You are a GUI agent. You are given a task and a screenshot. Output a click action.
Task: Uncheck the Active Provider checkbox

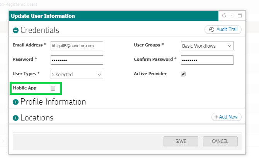point(183,74)
